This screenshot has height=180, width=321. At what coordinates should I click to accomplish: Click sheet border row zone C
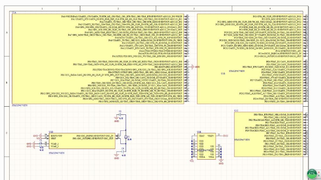coord(7,133)
